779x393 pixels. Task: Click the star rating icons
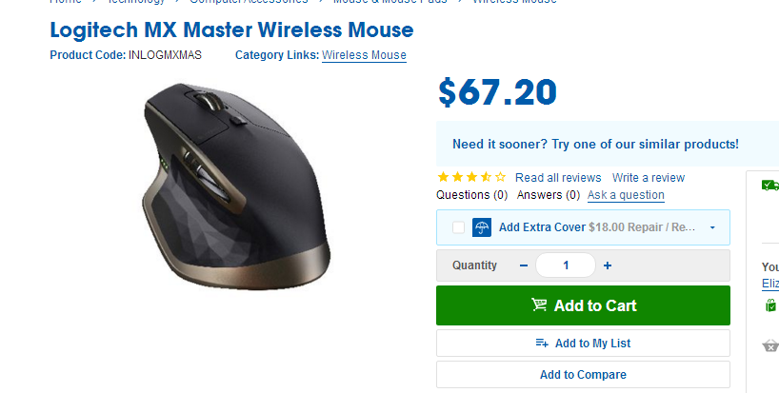coord(471,177)
